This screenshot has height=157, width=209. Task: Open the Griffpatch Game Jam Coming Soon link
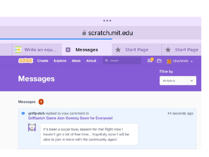click(71, 118)
